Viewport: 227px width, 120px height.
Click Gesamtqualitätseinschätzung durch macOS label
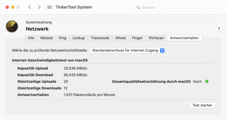[x=151, y=81]
